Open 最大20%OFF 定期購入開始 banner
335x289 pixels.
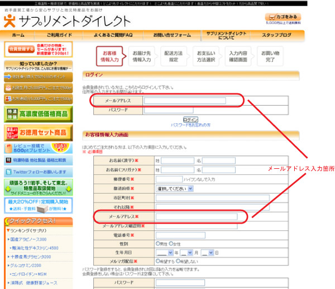point(38,205)
